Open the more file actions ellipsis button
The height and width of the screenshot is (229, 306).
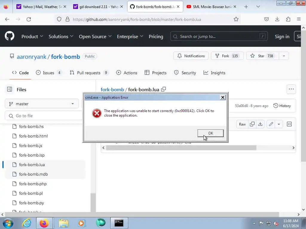291,89
